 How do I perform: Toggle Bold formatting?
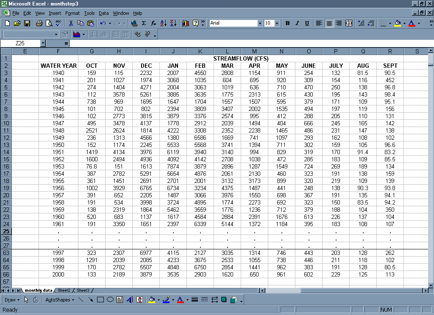point(287,23)
